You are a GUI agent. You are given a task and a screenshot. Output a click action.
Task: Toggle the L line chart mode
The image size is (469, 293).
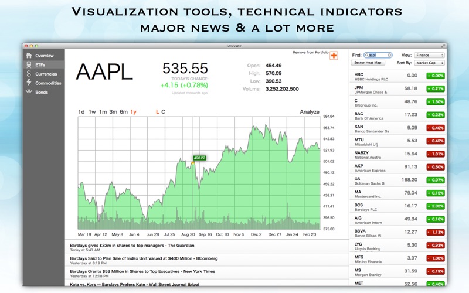click(157, 112)
